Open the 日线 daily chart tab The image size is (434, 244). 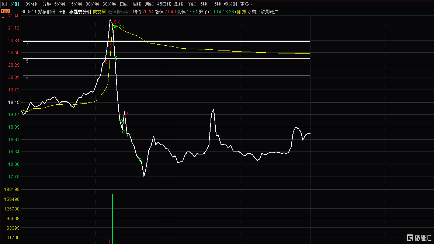pos(124,4)
